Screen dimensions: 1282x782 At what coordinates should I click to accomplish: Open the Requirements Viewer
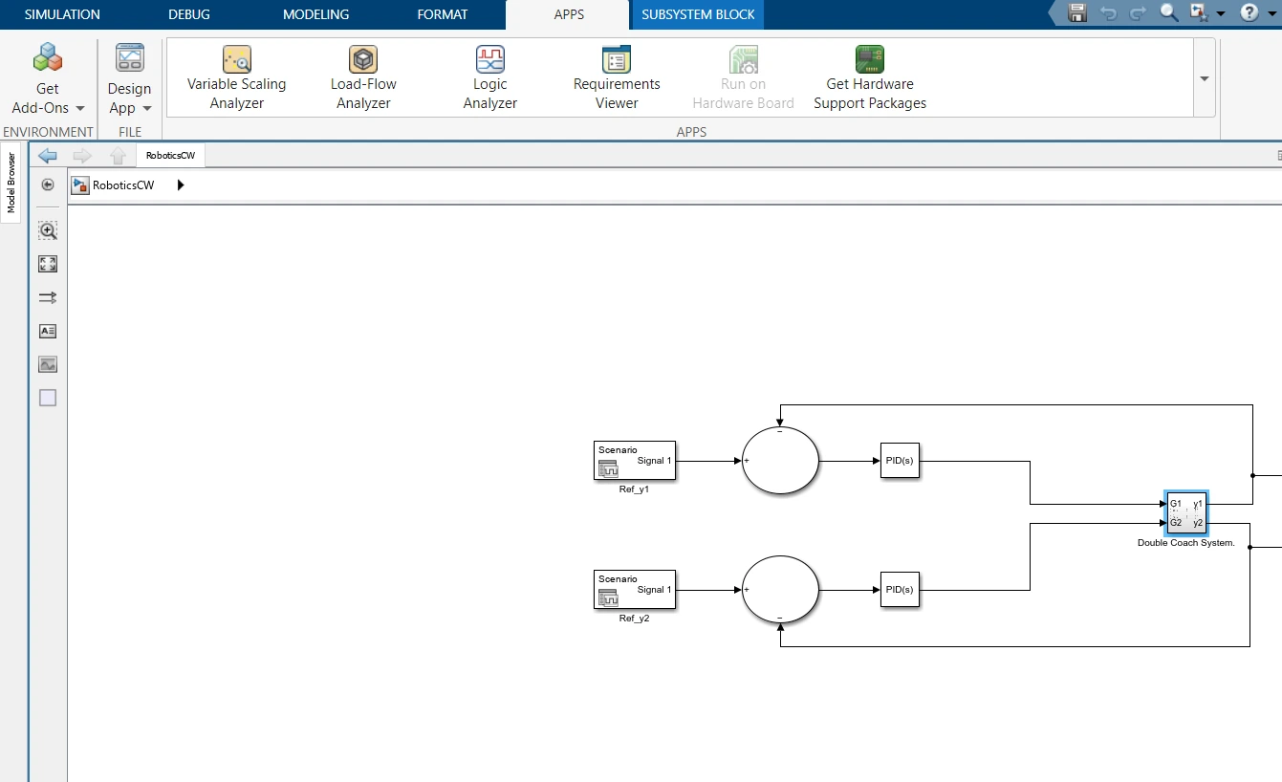click(x=615, y=76)
